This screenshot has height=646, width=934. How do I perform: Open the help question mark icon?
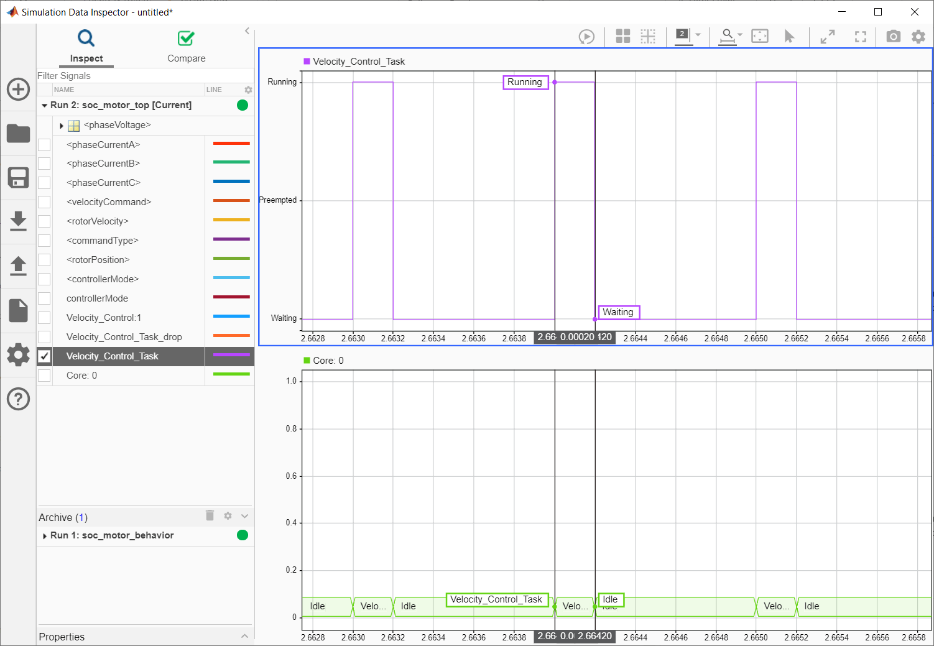click(x=18, y=399)
